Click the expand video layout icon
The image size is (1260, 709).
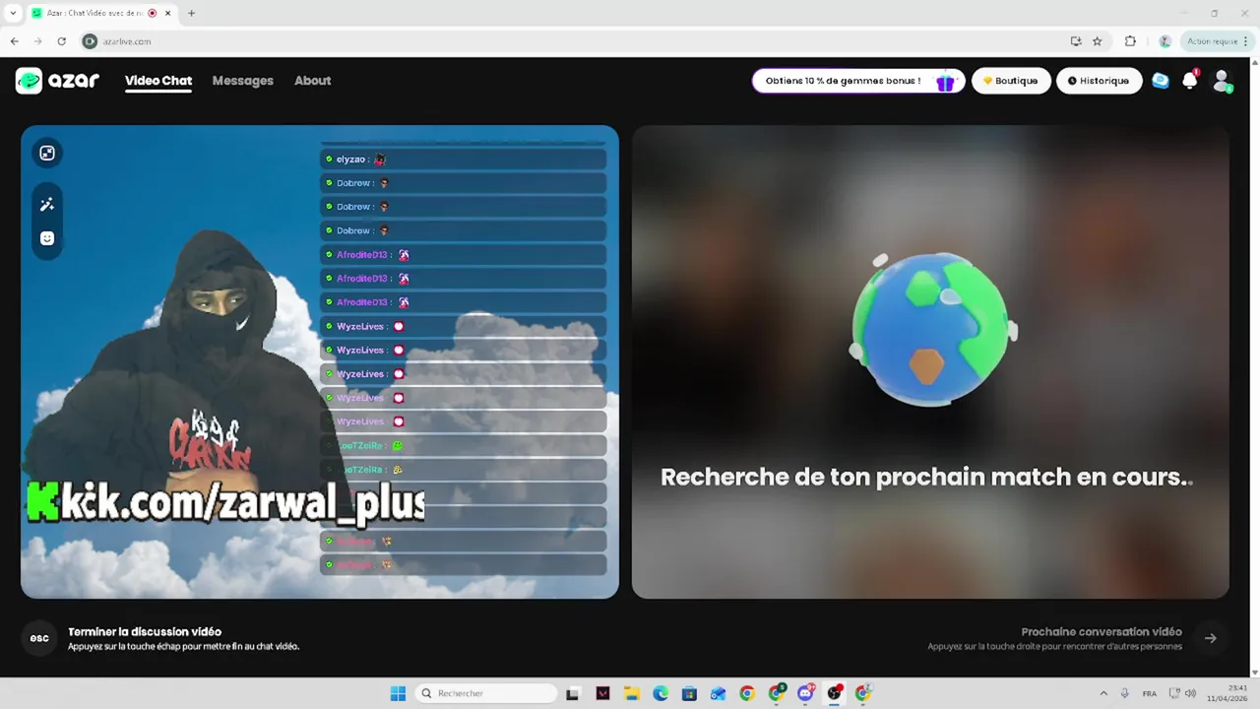46,153
